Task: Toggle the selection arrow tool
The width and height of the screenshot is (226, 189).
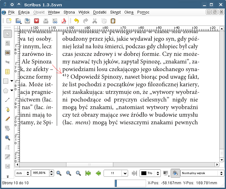Action: (8, 34)
